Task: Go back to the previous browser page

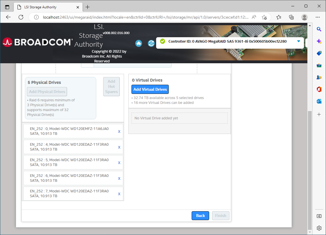Action: (x=8, y=17)
